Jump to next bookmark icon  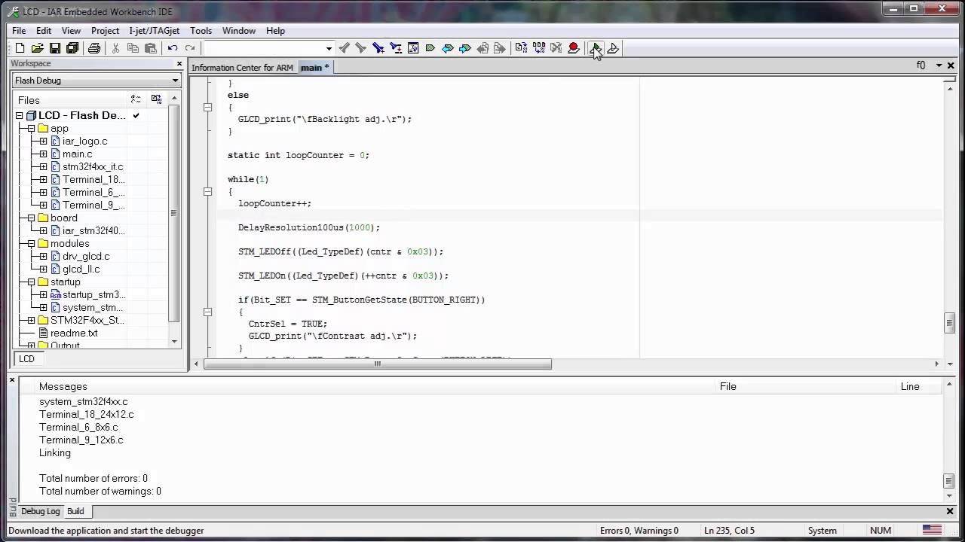tap(465, 48)
